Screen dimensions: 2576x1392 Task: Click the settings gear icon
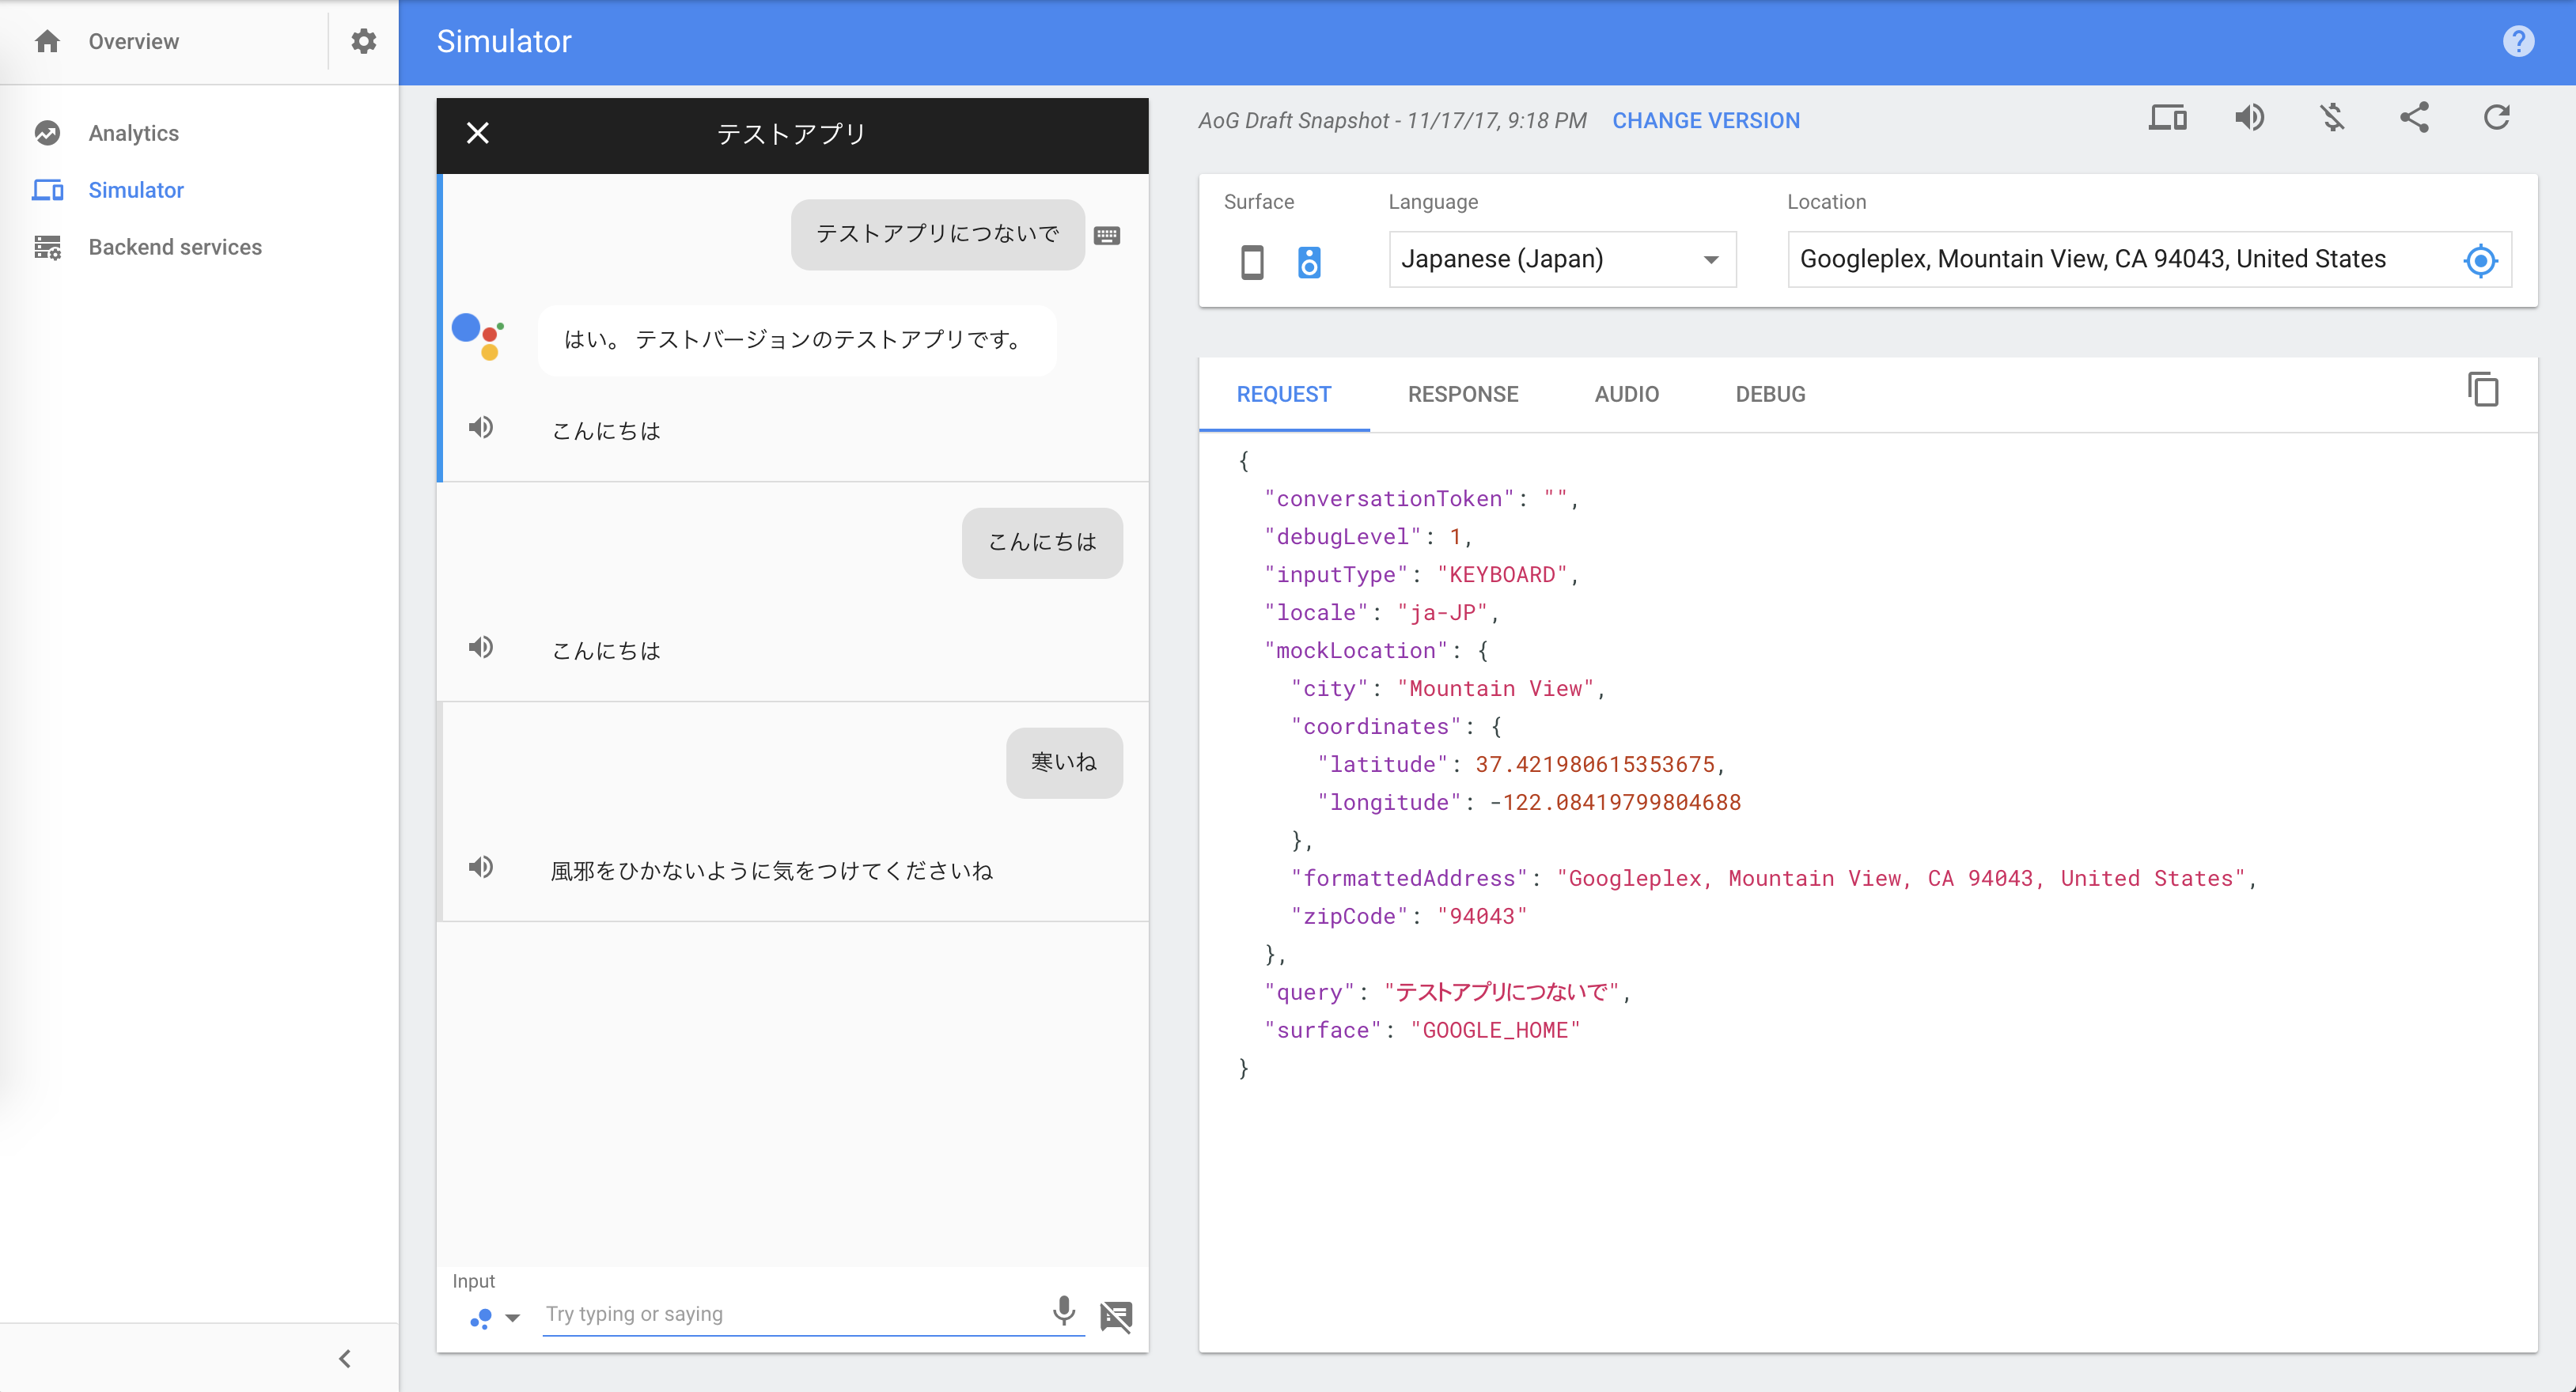(363, 41)
